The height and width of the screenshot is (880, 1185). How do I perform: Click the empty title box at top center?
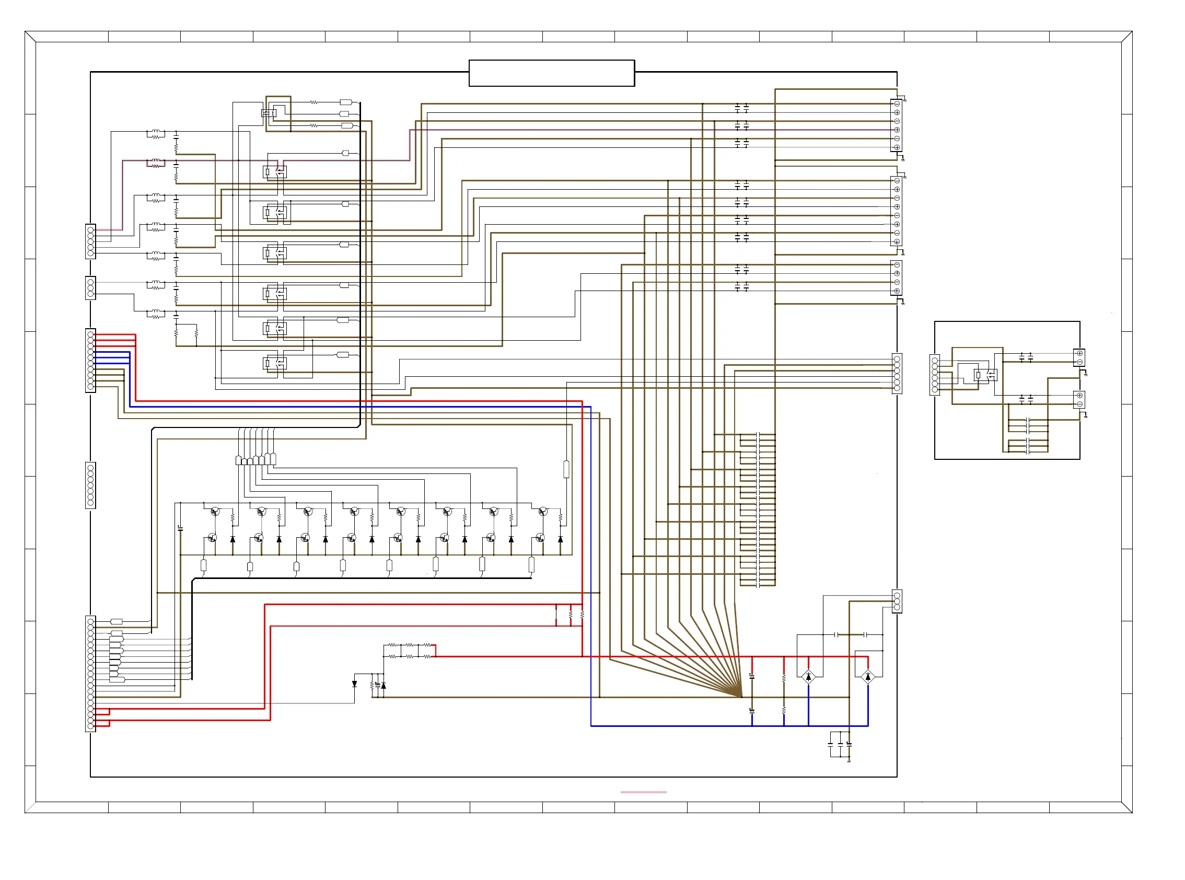click(x=551, y=73)
